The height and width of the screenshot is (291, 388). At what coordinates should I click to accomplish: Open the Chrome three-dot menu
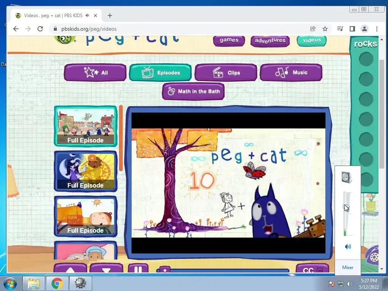click(x=377, y=29)
